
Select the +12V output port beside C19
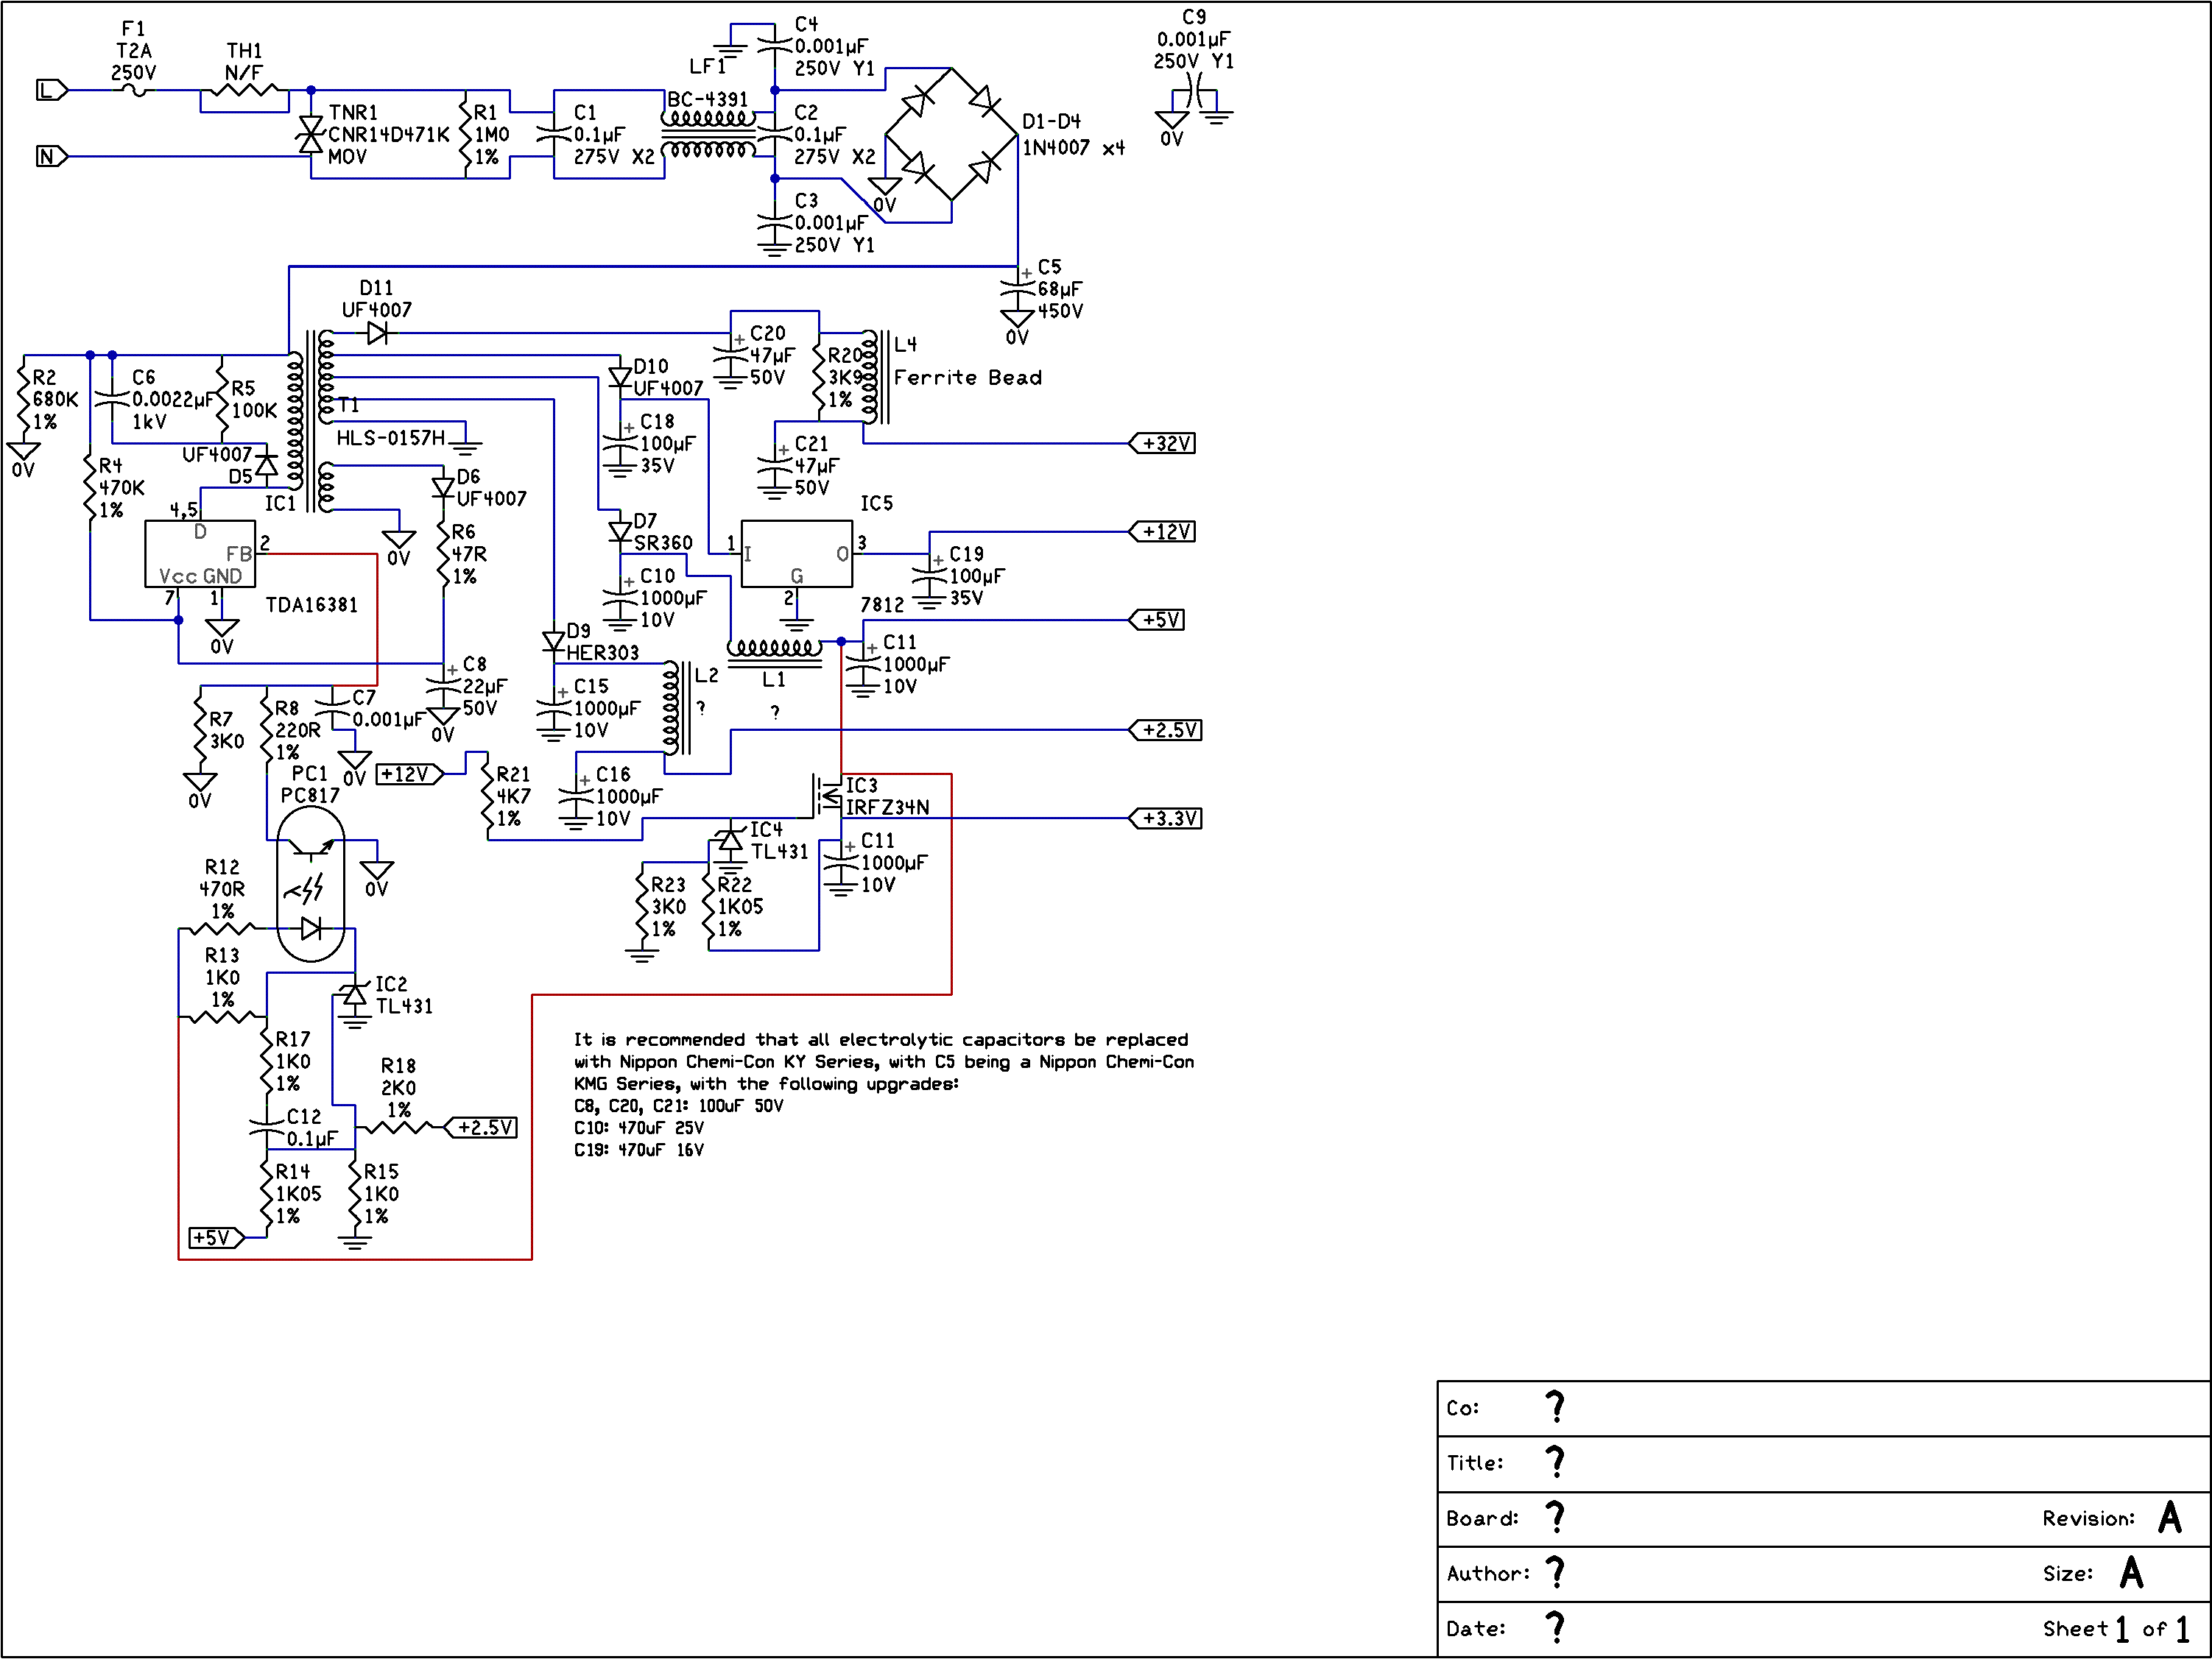1162,531
